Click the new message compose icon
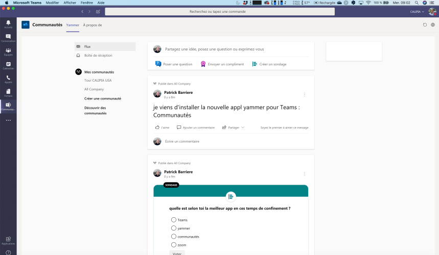The width and height of the screenshot is (439, 255). (x=98, y=11)
